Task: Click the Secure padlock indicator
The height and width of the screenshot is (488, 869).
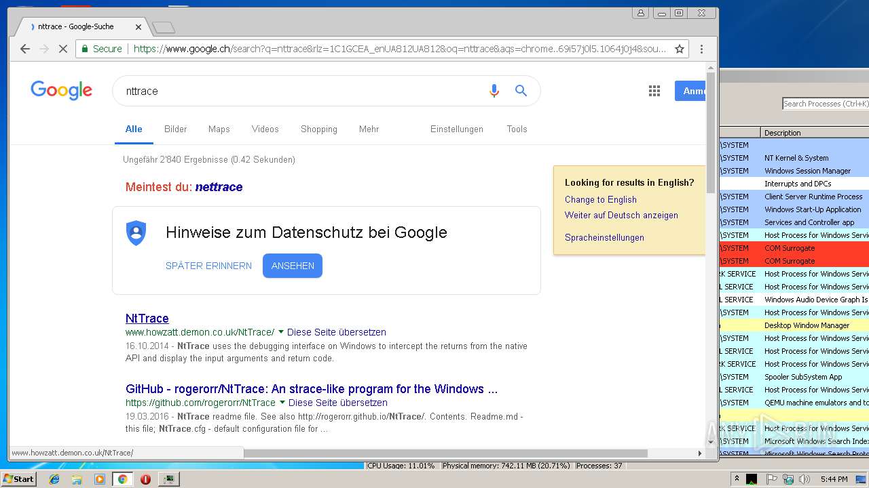Action: pos(101,49)
